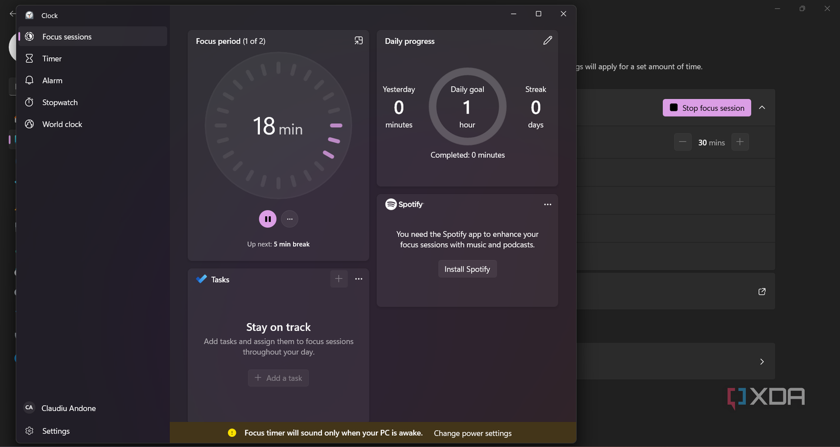Screen dimensions: 840x447
Task: Edit the daily goal with pencil icon
Action: coord(548,40)
